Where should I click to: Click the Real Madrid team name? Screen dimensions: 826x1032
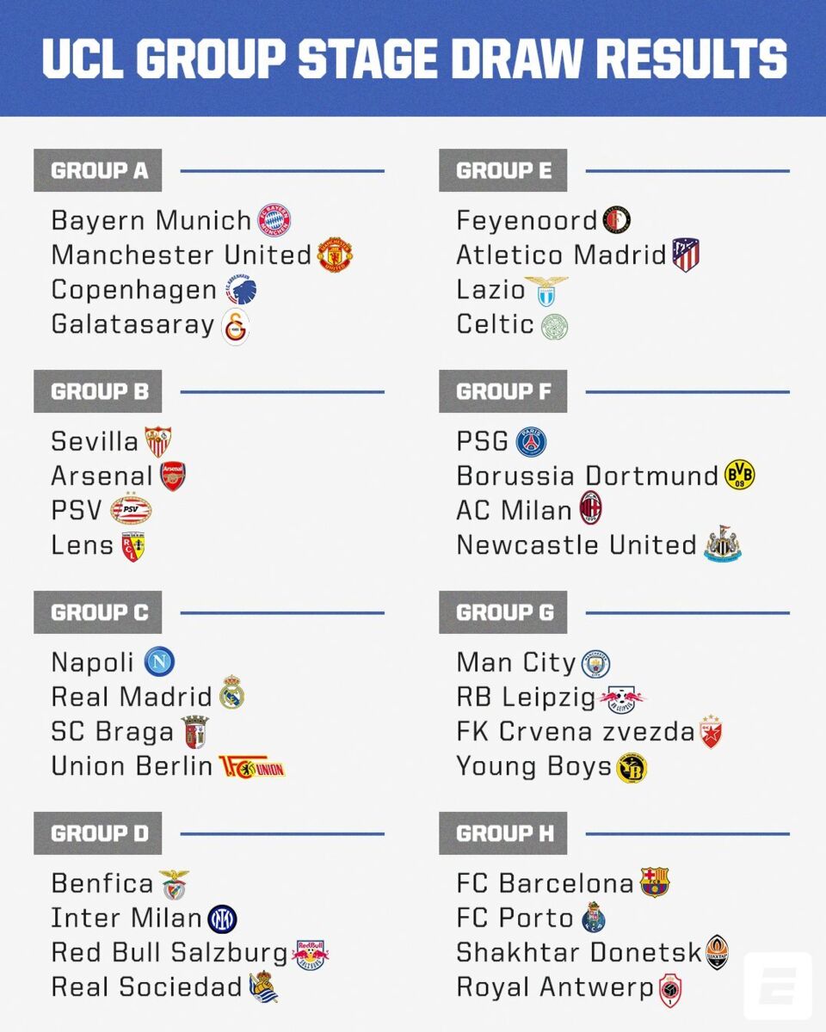pos(132,697)
